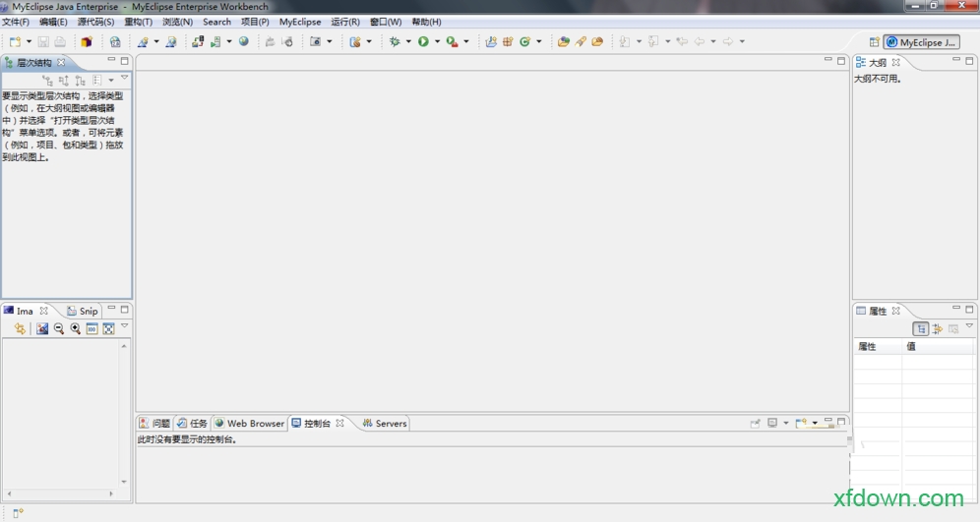This screenshot has width=980, height=522.
Task: Open the 重构(T) menu
Action: click(138, 22)
